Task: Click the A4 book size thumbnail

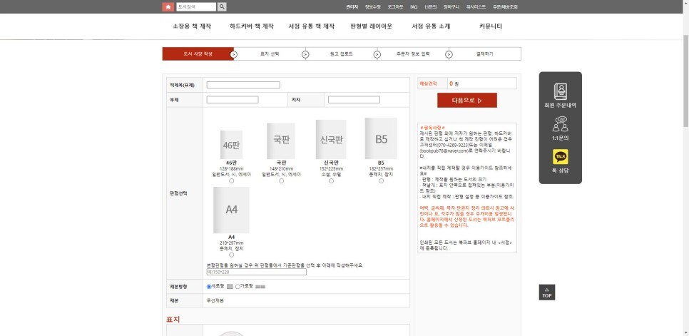Action: [x=231, y=210]
